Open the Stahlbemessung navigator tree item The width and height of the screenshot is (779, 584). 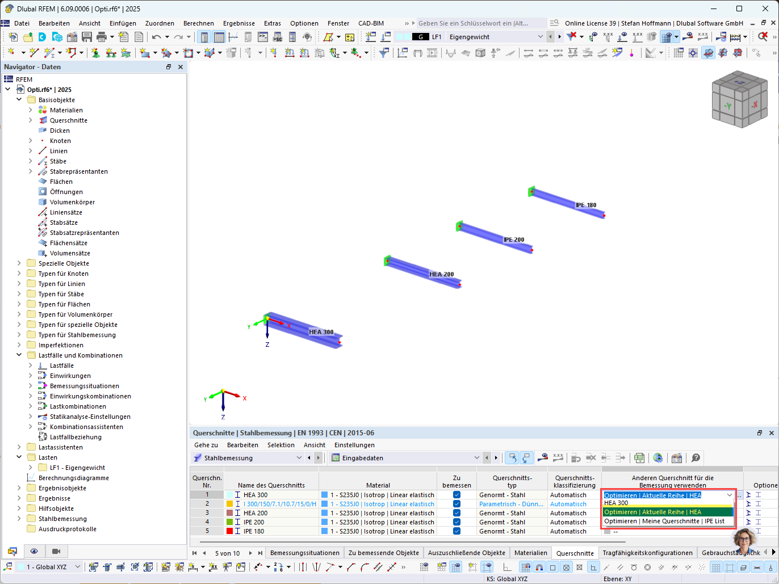62,518
